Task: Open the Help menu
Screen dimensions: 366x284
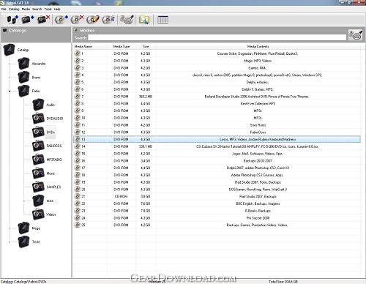Action: 57,9
